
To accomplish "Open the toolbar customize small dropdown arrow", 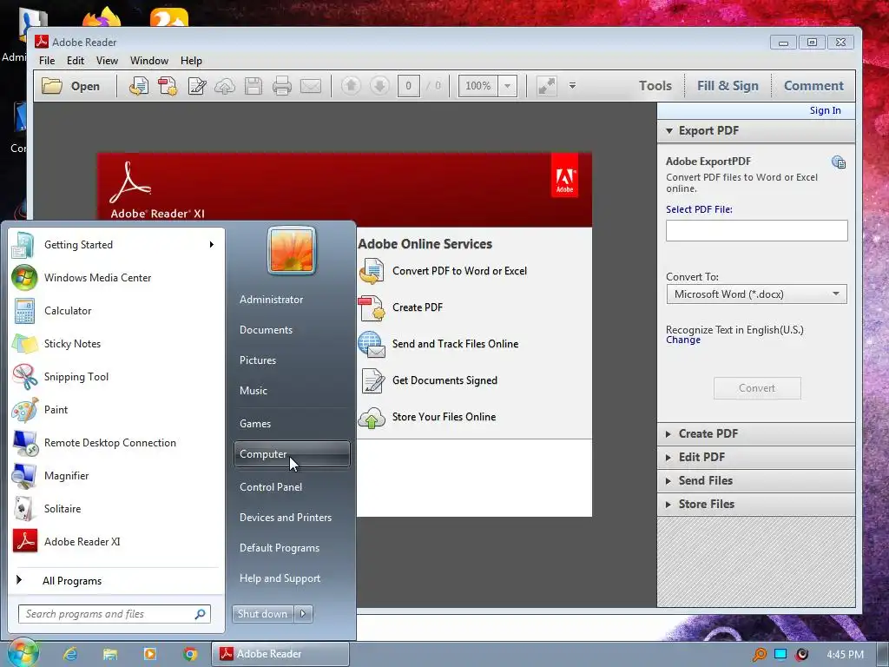I will pos(573,86).
